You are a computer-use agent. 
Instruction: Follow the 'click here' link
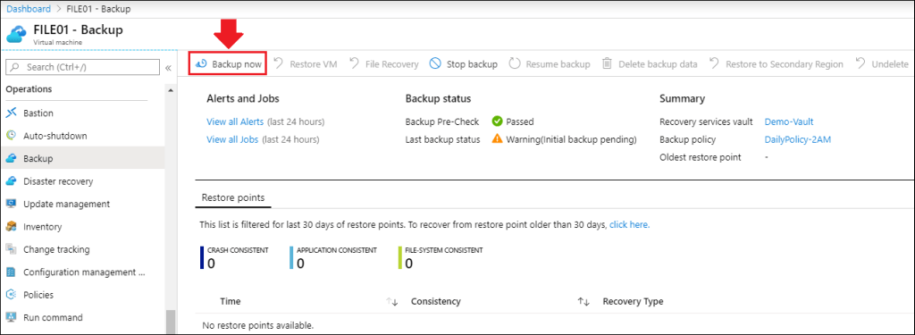630,224
